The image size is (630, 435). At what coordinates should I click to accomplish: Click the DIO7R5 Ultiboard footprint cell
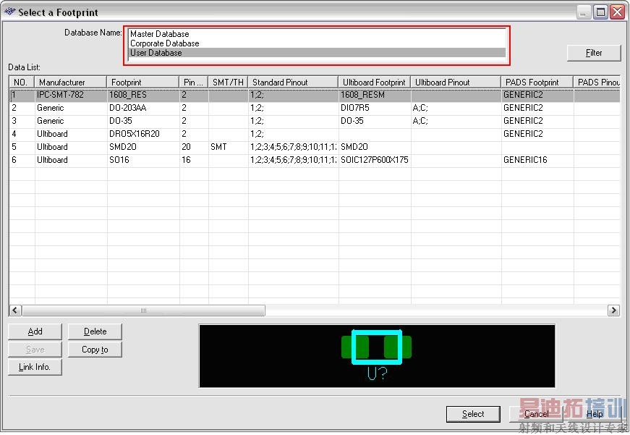pos(375,108)
